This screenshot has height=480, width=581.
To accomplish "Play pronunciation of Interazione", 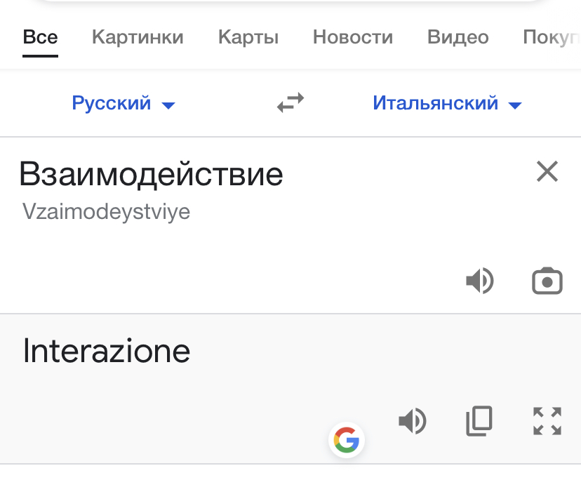I will [x=413, y=421].
